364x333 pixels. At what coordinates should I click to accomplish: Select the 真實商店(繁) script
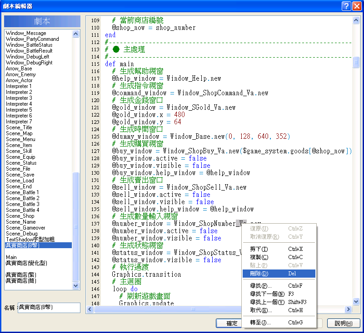point(21,275)
